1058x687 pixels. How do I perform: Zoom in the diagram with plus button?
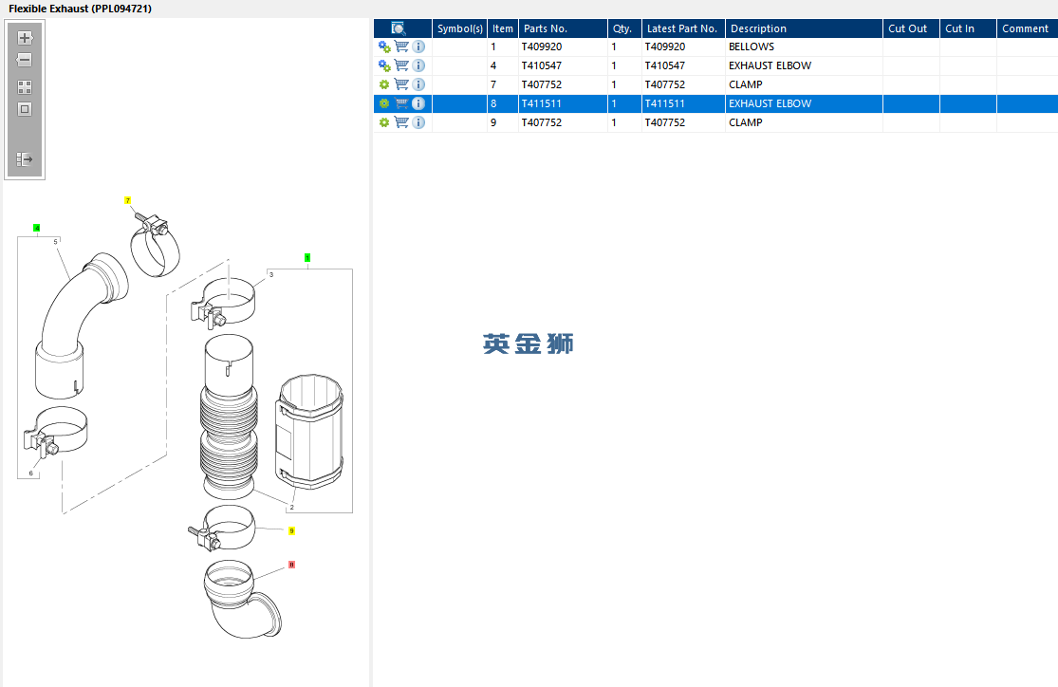(25, 38)
